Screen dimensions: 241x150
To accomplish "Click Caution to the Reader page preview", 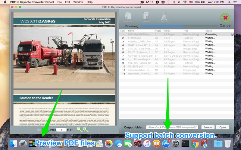I will [64, 108].
